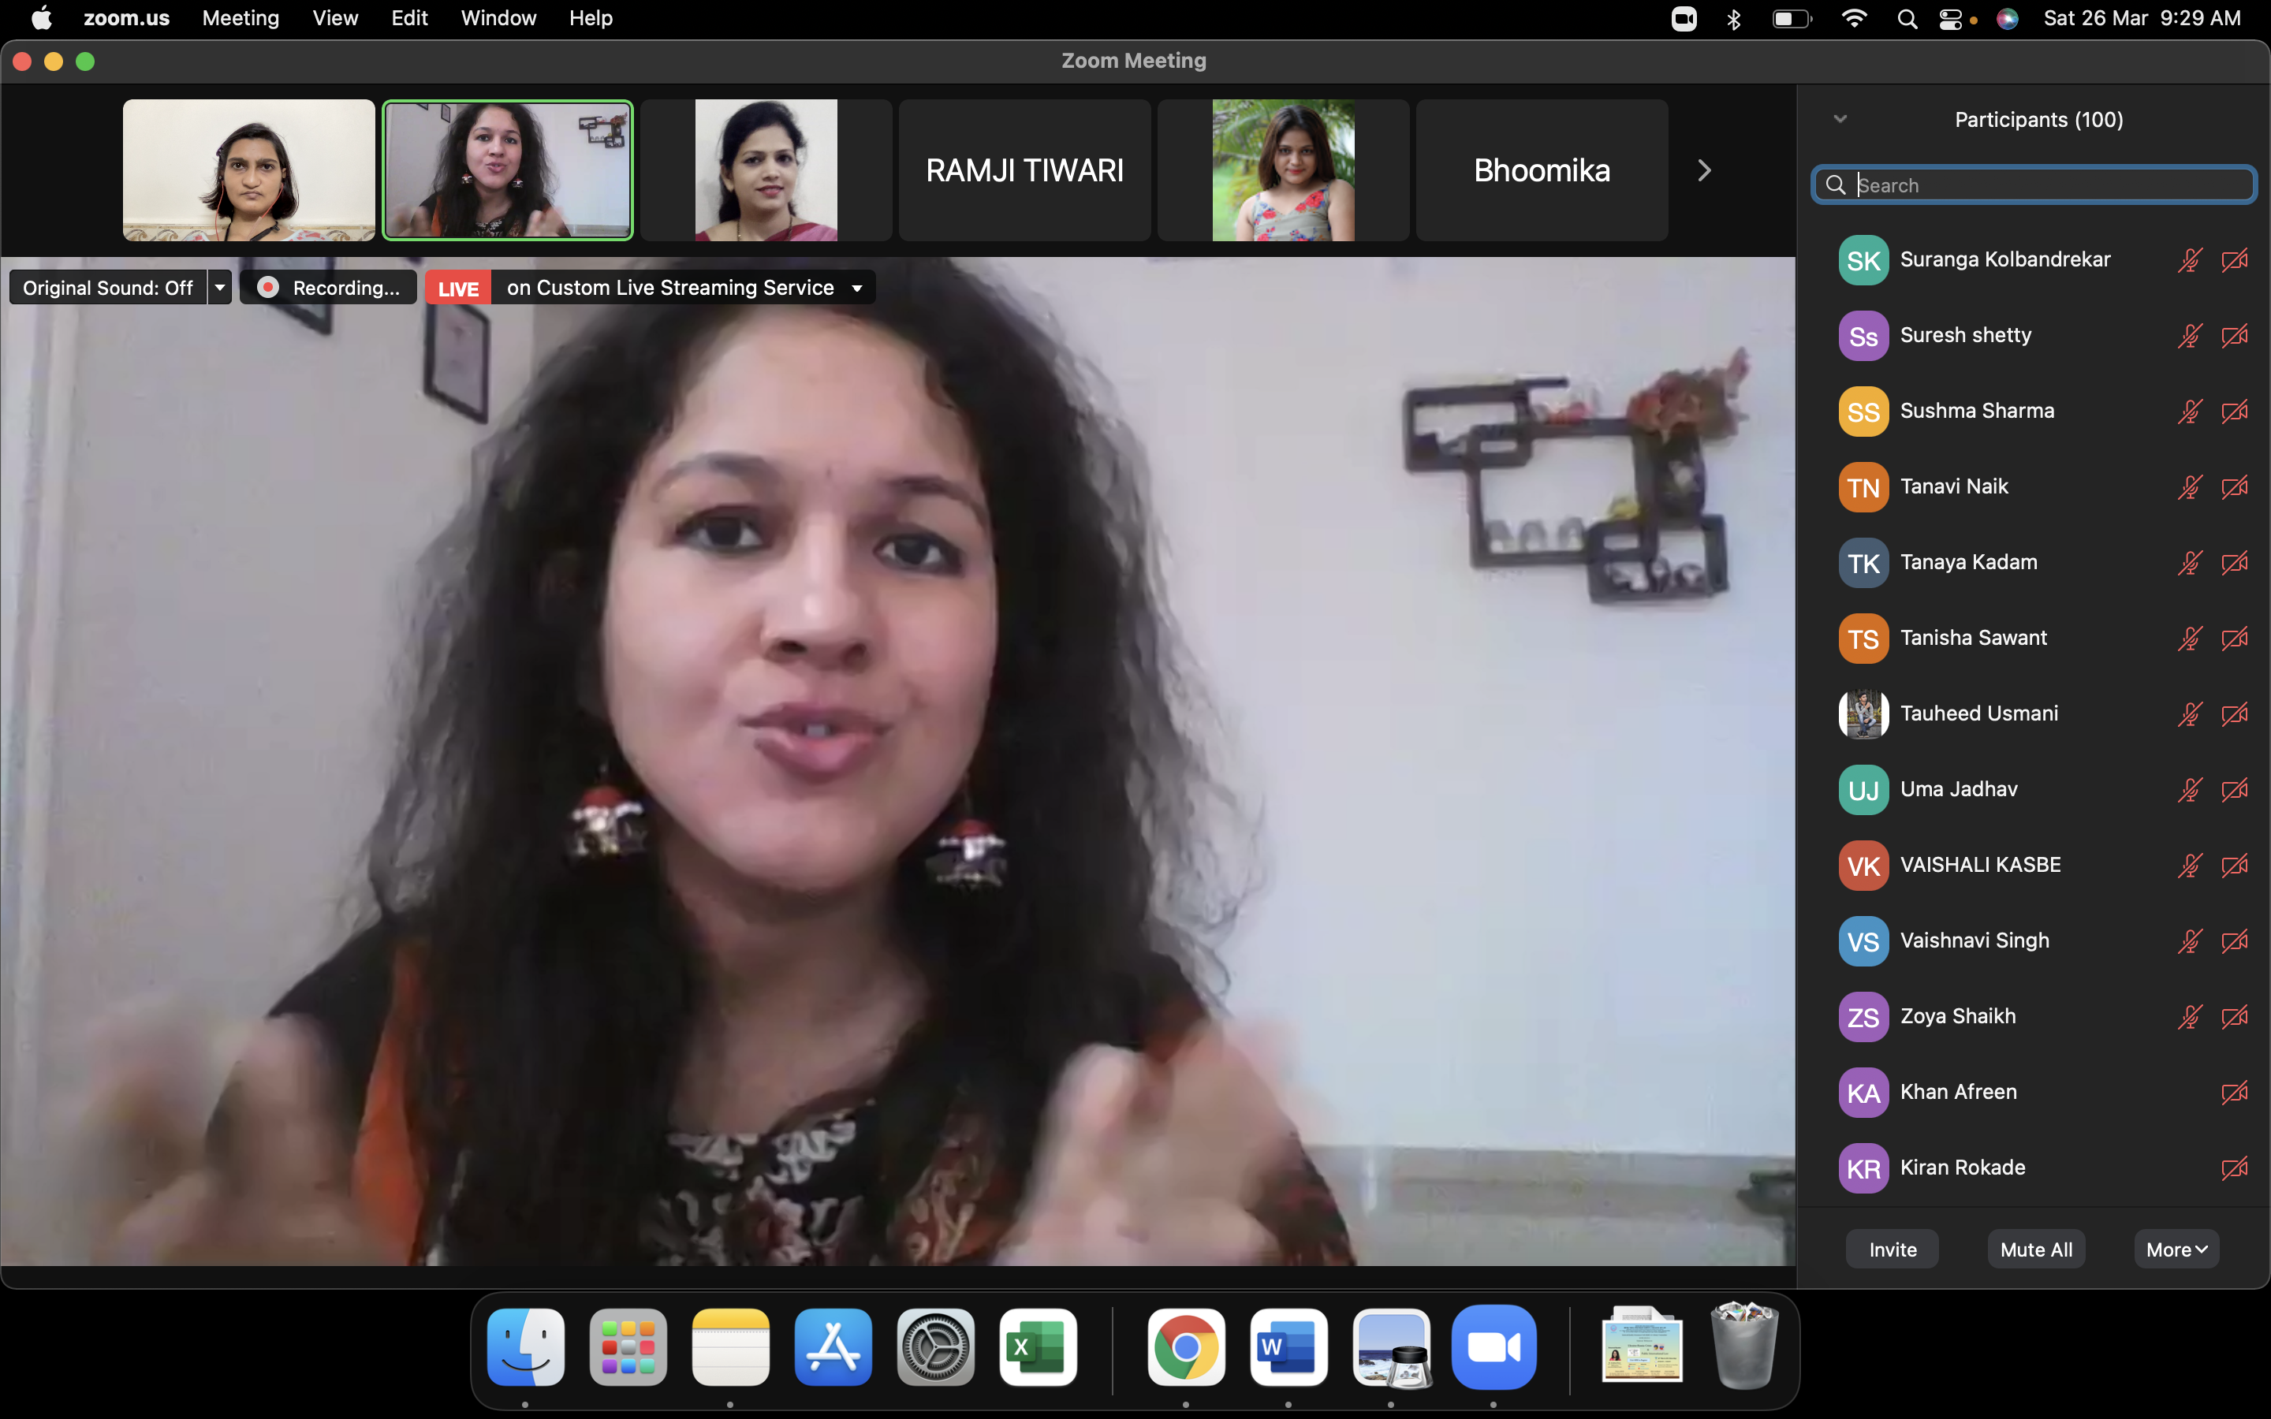Click Suresh shetty's muted microphone icon
Viewport: 2271px width, 1419px height.
click(x=2191, y=336)
